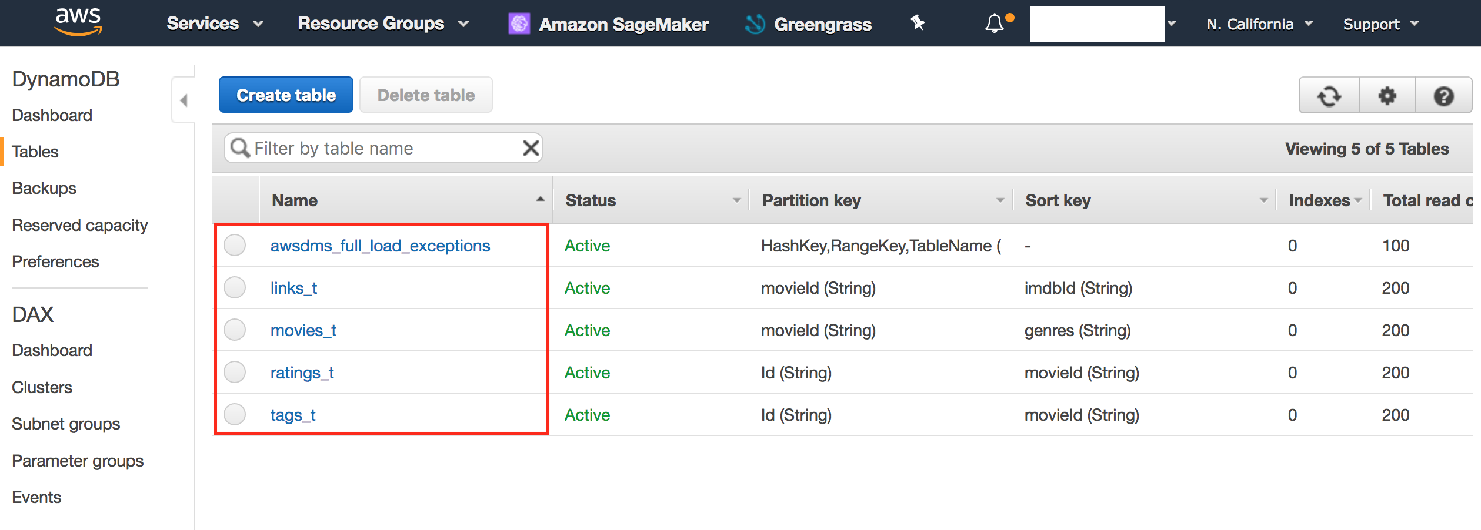This screenshot has width=1481, height=530.
Task: Collapse the left navigation panel
Action: coord(184,100)
